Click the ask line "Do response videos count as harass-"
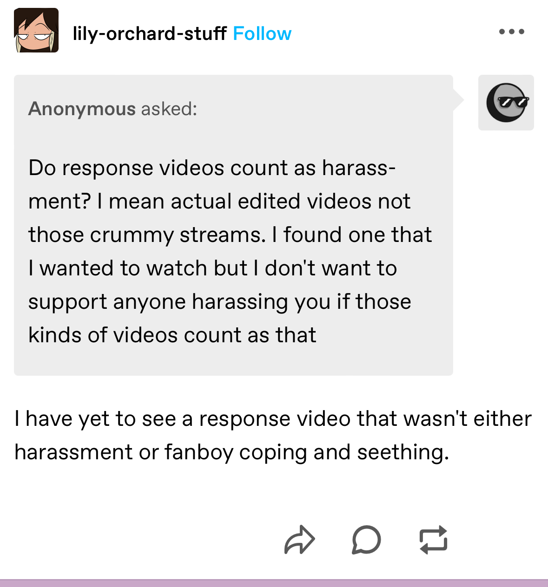The height and width of the screenshot is (587, 548). pyautogui.click(x=212, y=168)
